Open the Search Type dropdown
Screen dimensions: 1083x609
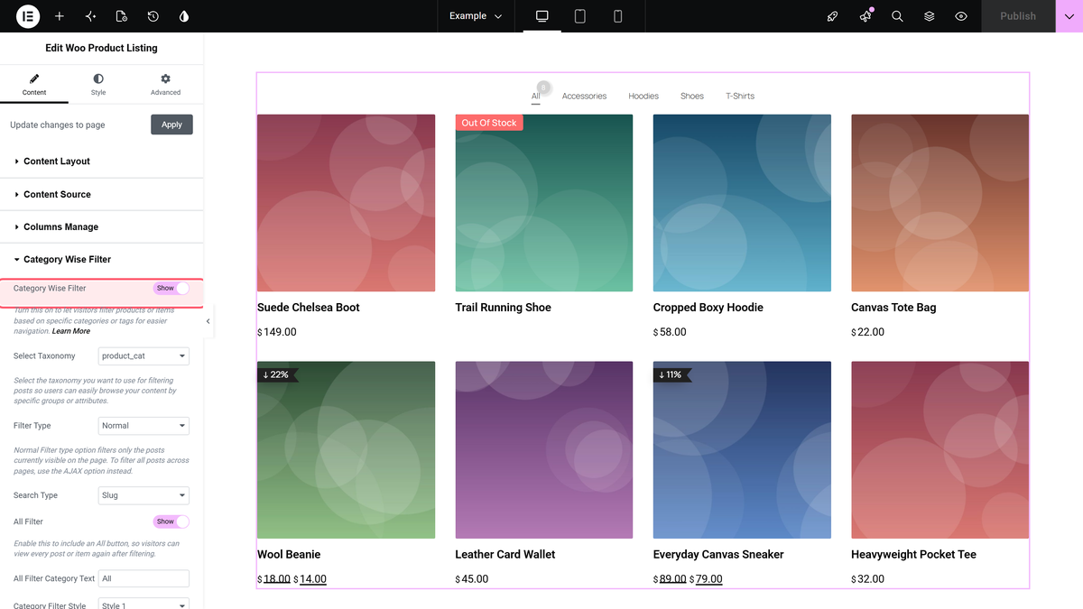[x=143, y=495]
